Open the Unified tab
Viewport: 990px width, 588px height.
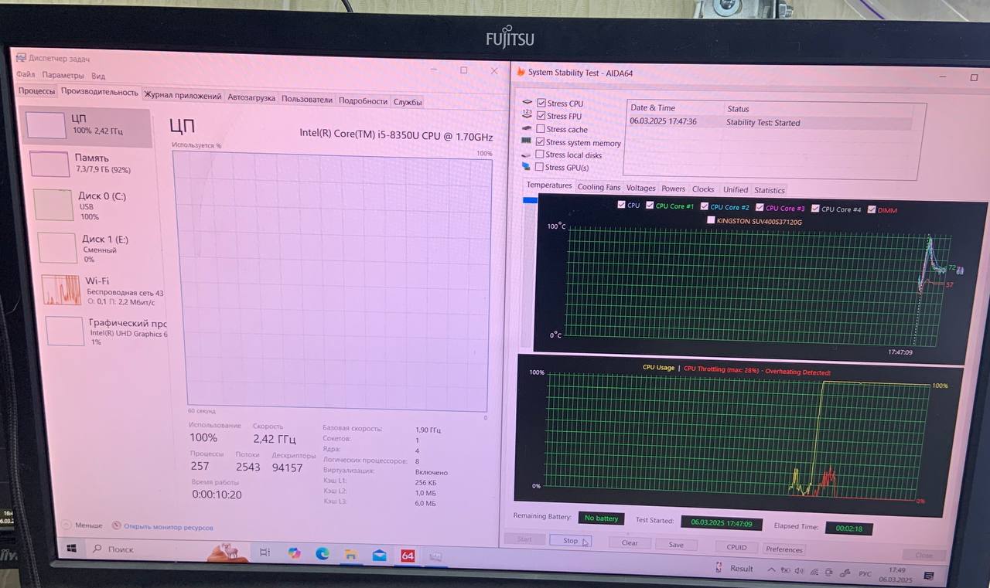point(736,189)
